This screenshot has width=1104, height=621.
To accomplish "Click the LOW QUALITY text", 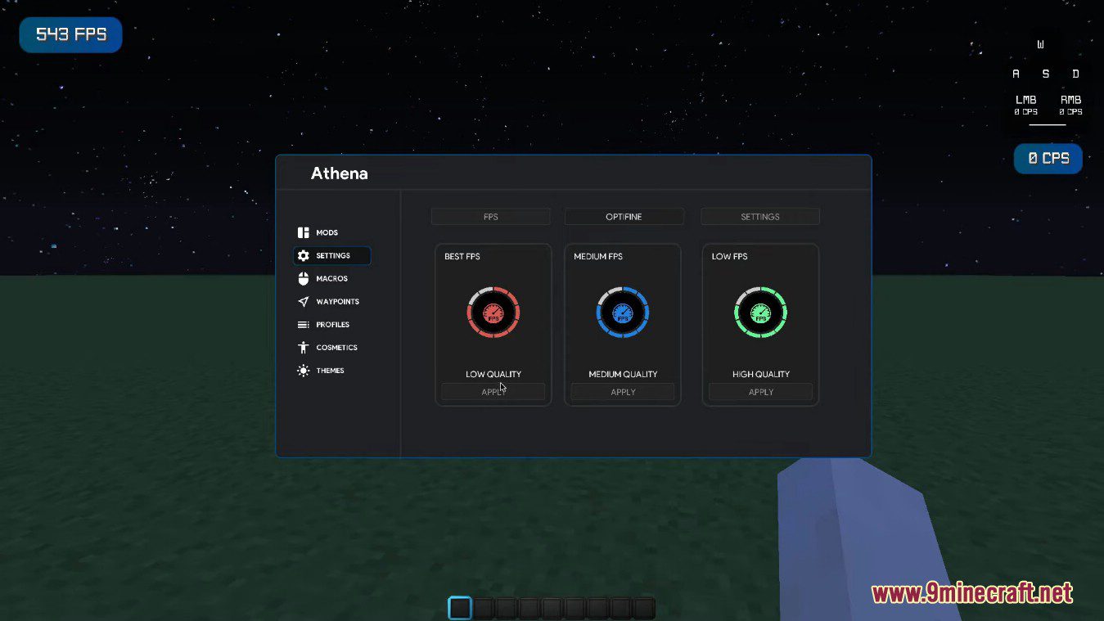I will (493, 374).
